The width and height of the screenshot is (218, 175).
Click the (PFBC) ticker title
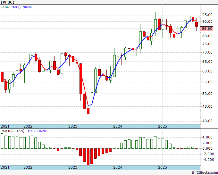7,2
